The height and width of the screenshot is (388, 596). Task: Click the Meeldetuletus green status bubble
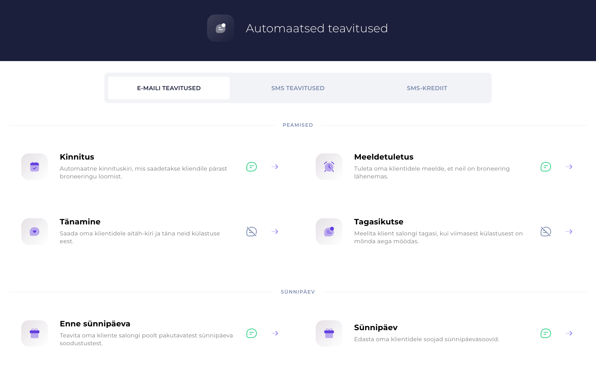pyautogui.click(x=546, y=167)
